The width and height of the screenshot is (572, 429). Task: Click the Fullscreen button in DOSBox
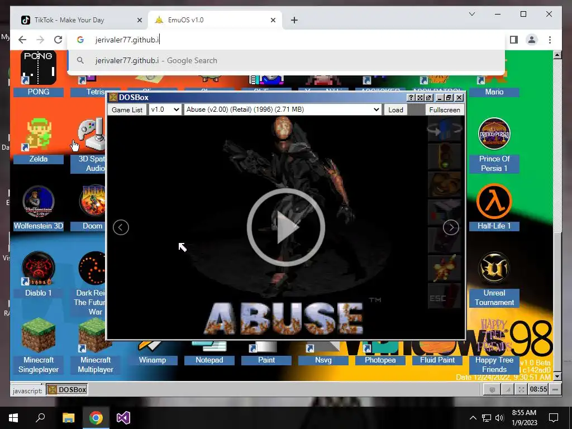tap(445, 109)
